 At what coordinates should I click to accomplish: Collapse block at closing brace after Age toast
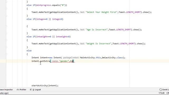6,33
